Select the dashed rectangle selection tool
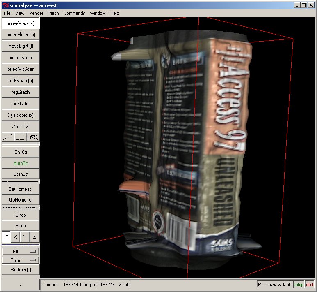This screenshot has height=292, width=317. click(x=21, y=137)
